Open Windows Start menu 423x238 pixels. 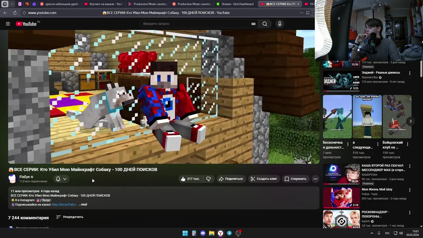coord(185,233)
